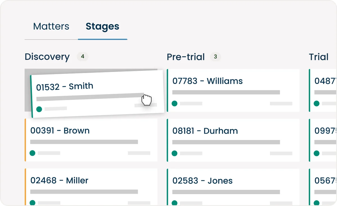The width and height of the screenshot is (337, 206).
Task: Expand the Trial column header
Action: click(318, 57)
